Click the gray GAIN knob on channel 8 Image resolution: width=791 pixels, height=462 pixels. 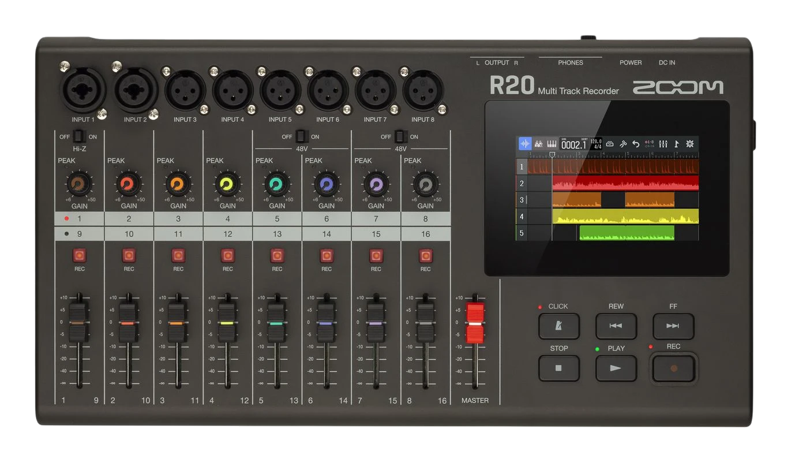[425, 184]
